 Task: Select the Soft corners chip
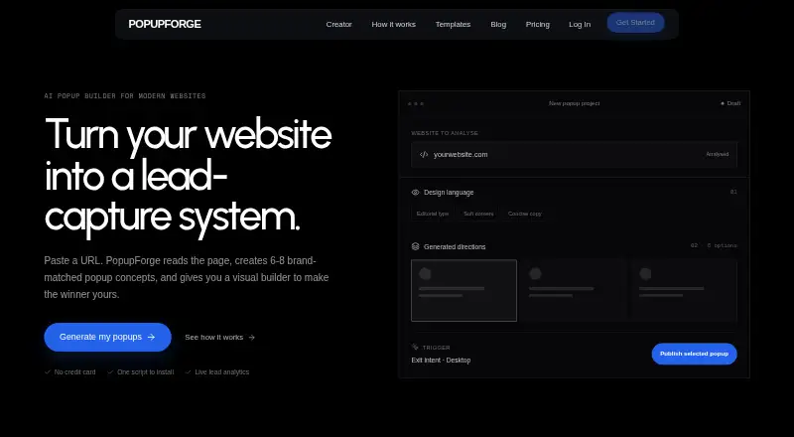point(478,214)
